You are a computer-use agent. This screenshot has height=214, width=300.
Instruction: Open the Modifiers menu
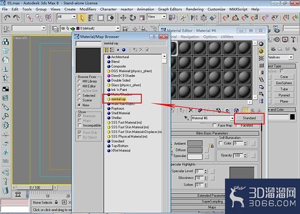coord(88,9)
